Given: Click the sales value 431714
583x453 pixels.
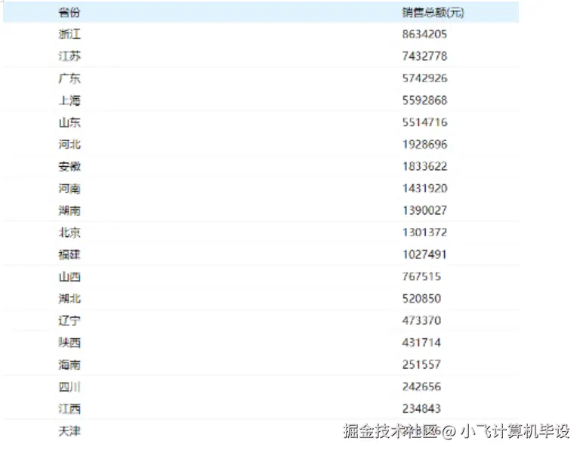Looking at the screenshot, I should 421,343.
